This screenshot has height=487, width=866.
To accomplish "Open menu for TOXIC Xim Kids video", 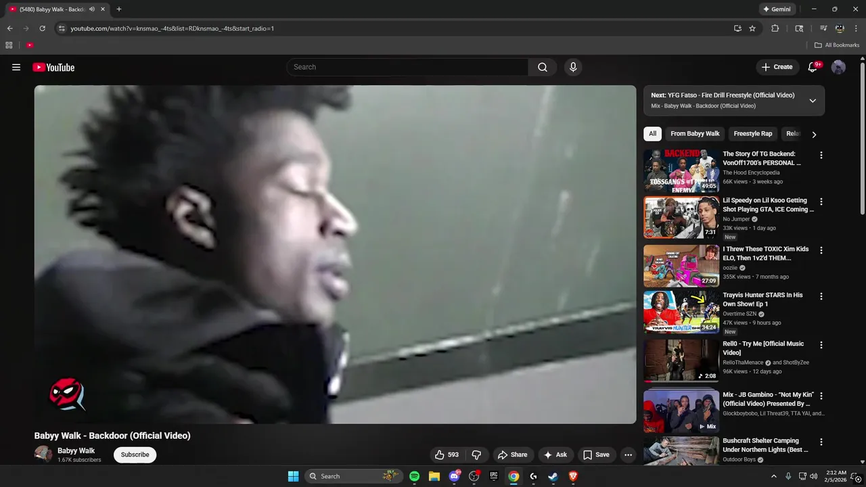I will (x=821, y=250).
